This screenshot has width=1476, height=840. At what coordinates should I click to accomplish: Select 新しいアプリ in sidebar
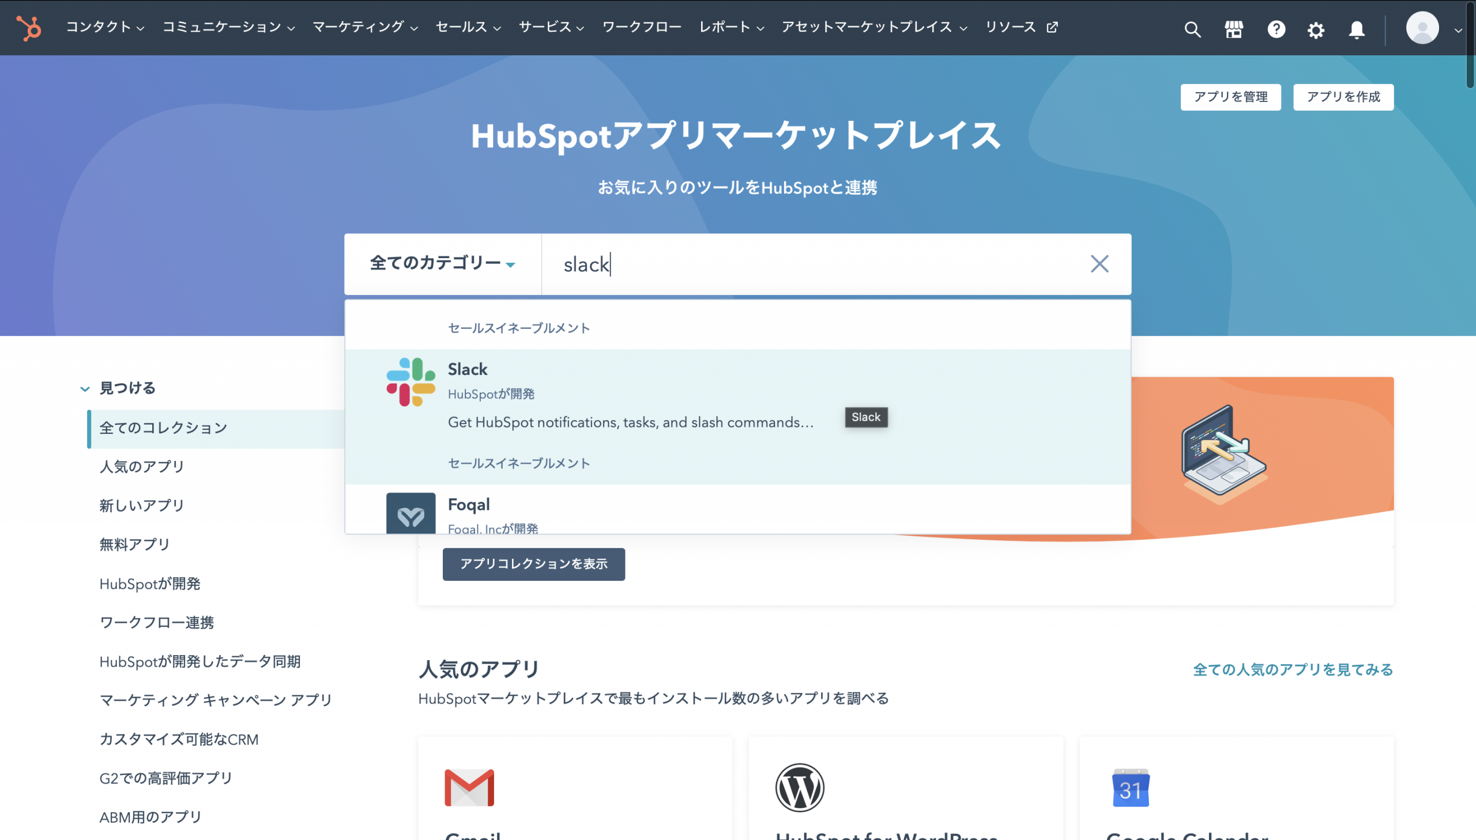tap(142, 506)
